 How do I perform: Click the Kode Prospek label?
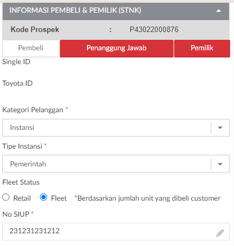[35, 29]
